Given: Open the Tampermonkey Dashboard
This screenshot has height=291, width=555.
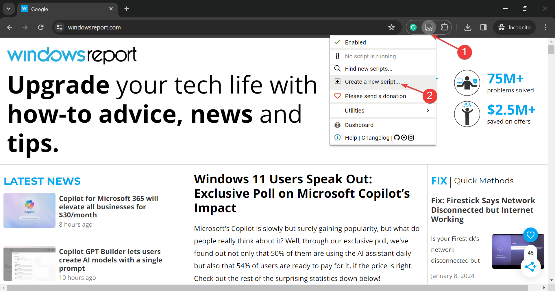Looking at the screenshot, I should click(x=383, y=125).
